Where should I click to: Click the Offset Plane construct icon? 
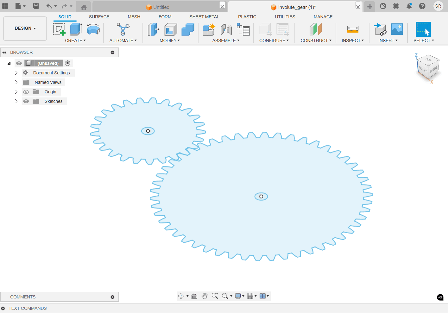pyautogui.click(x=316, y=29)
